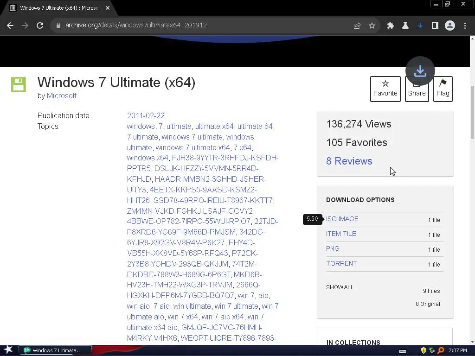Close the Windows 7 Ultimate tab
The width and height of the screenshot is (475, 356).
coord(108,8)
